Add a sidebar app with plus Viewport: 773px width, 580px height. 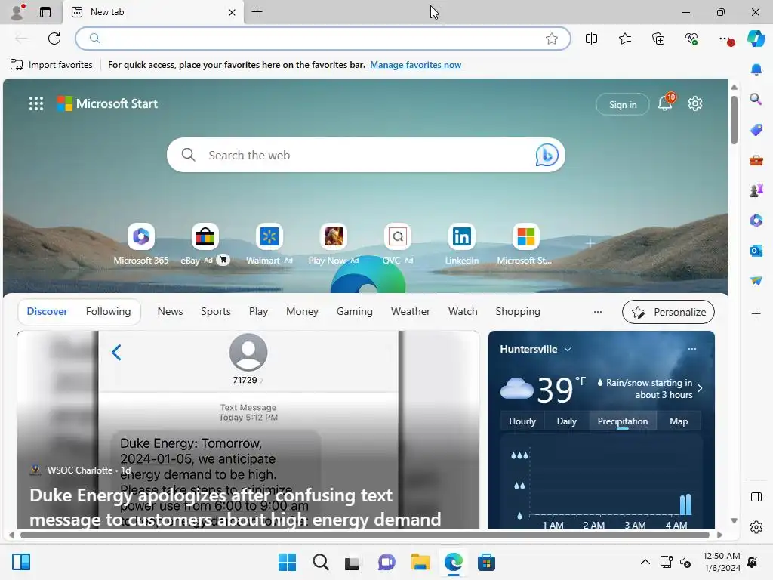pyautogui.click(x=756, y=313)
